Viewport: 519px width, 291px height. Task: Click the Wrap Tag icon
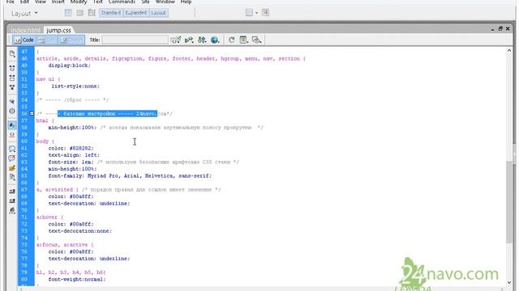[12, 168]
